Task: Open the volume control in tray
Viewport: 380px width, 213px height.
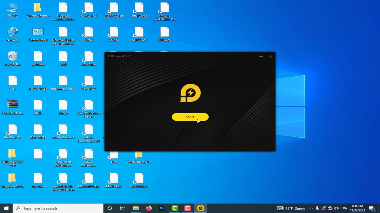Action: (336, 208)
